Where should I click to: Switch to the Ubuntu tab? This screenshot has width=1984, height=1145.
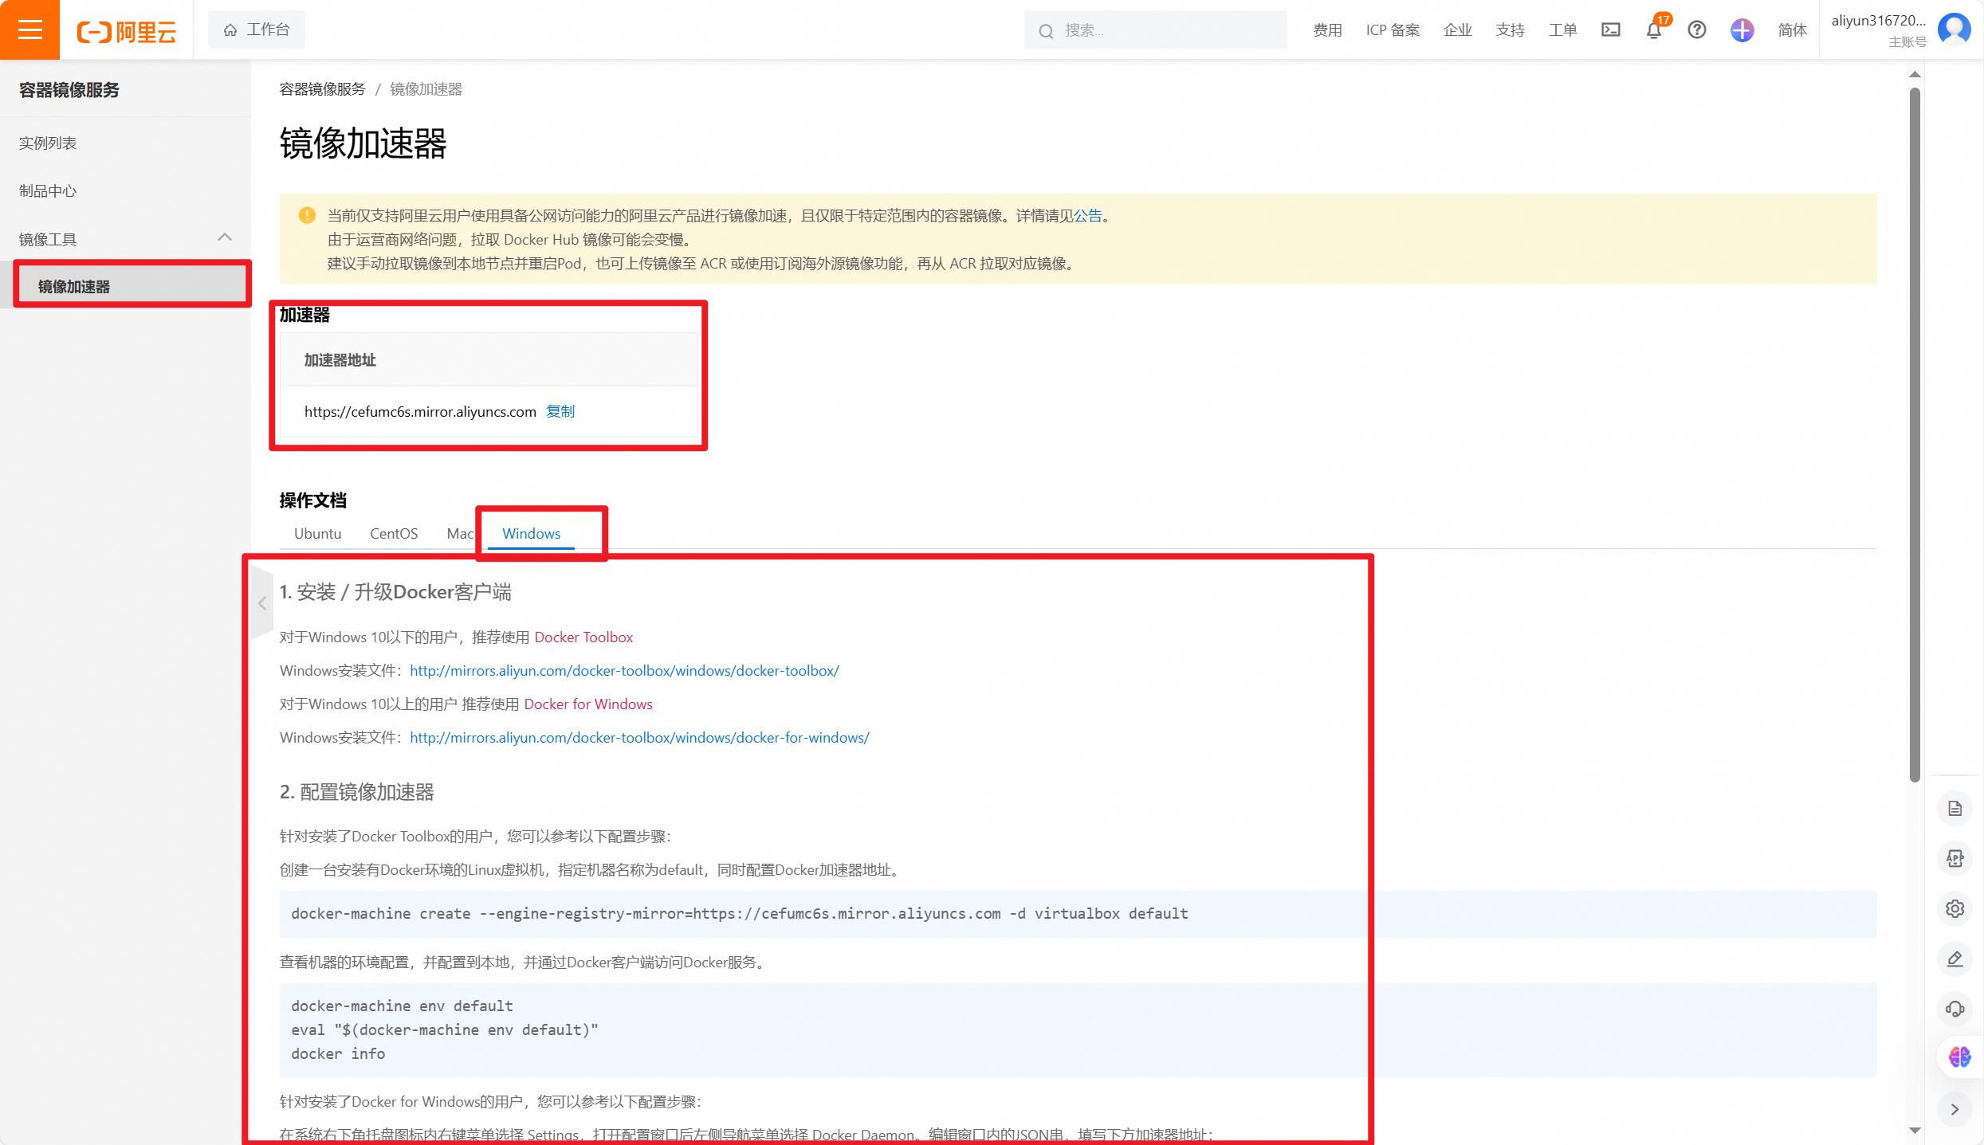pos(317,534)
